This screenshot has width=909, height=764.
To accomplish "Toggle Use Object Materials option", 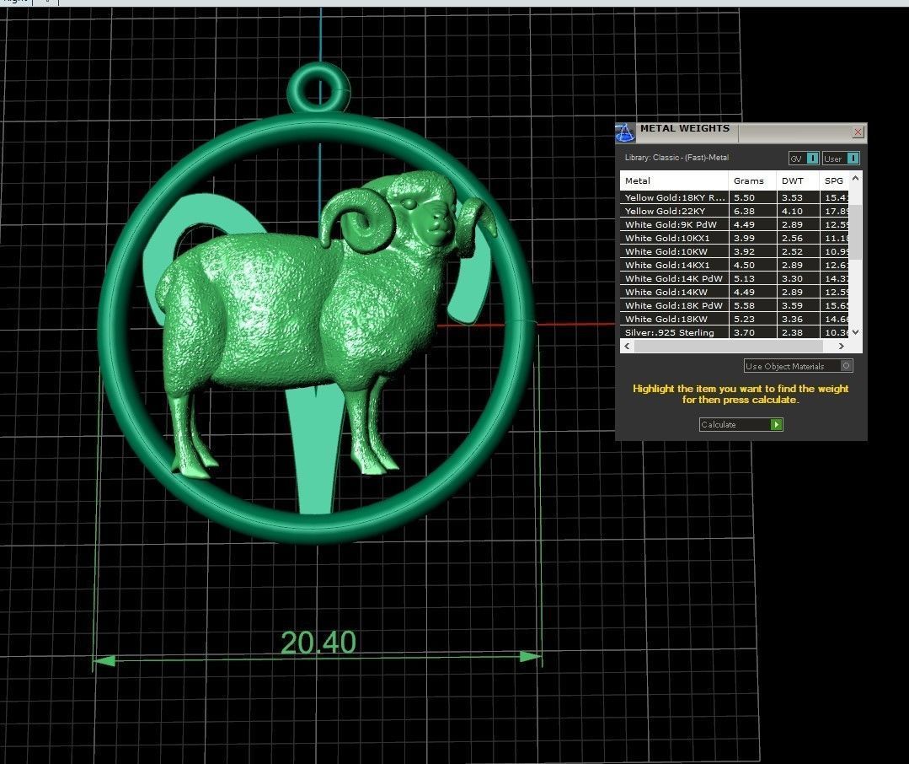I will pyautogui.click(x=799, y=365).
